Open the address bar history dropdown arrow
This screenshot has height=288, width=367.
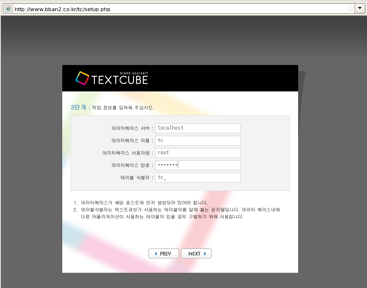click(360, 9)
